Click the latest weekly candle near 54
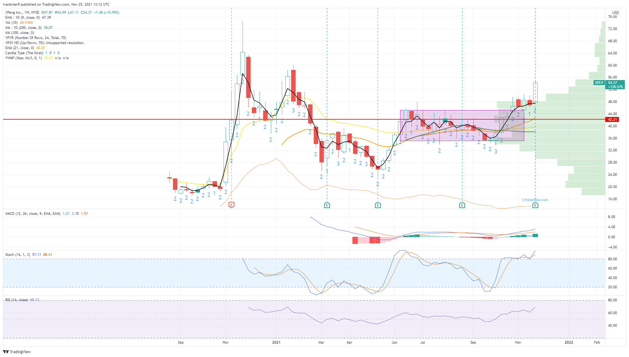629x357 pixels. point(535,92)
